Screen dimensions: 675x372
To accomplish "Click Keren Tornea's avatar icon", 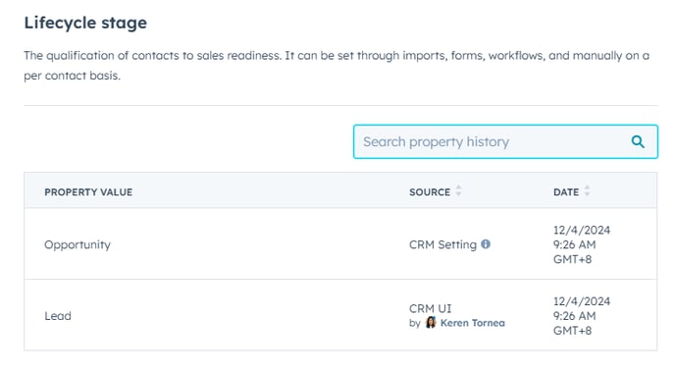I will [x=431, y=323].
